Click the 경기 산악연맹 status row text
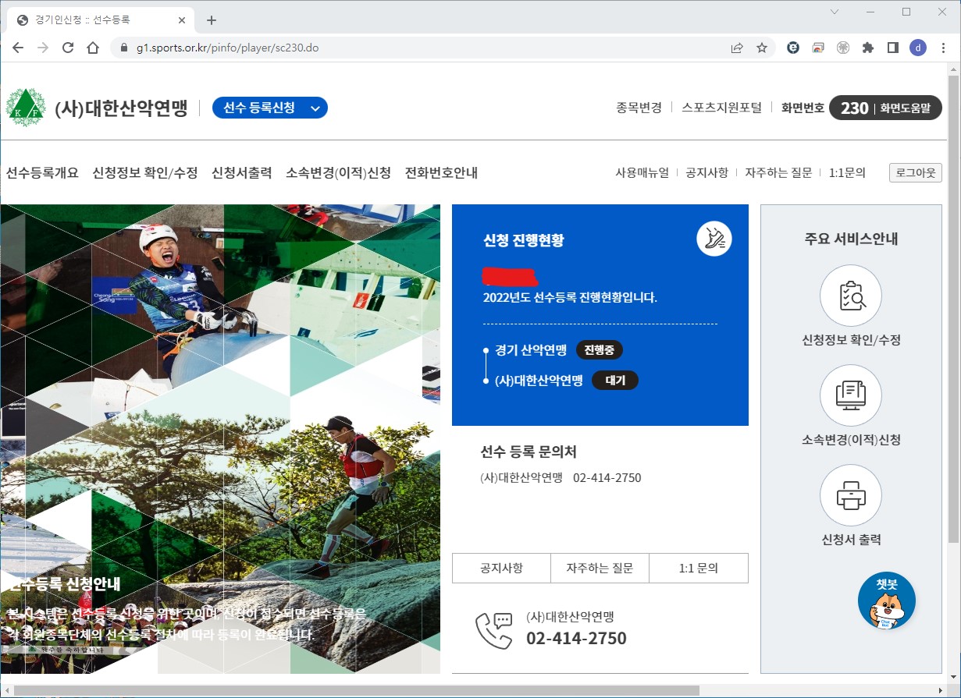 click(530, 350)
